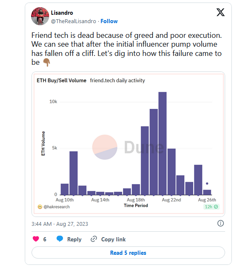252x267 pixels.
Task: Click the 12h refresh status badge
Action: pos(212,206)
